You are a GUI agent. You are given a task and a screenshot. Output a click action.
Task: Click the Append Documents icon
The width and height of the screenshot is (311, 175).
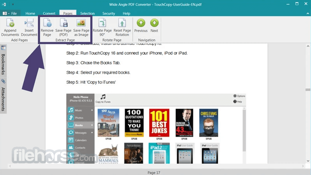click(x=10, y=23)
